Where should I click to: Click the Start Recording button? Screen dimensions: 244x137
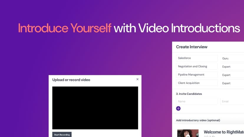pos(62,135)
